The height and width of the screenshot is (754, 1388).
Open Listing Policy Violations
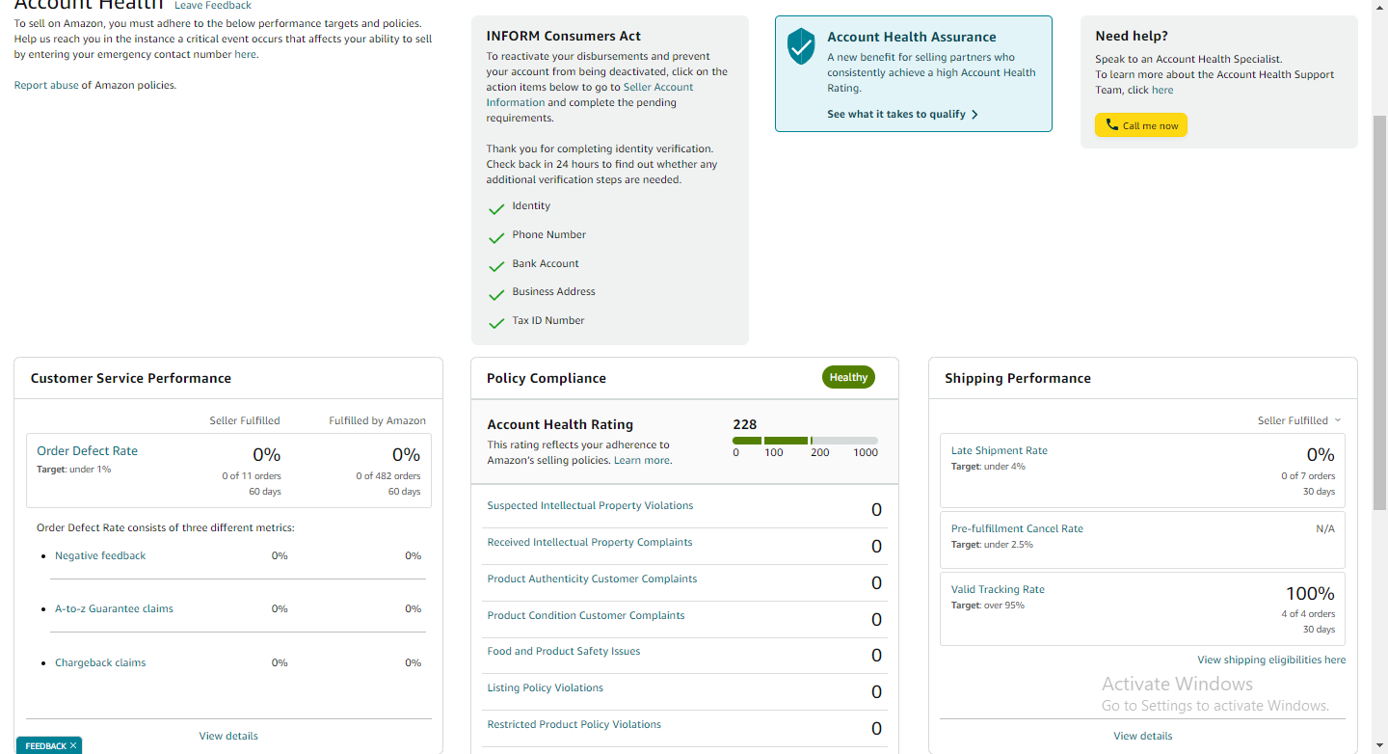tap(546, 688)
